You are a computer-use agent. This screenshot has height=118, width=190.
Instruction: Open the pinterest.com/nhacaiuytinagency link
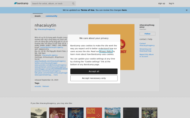pyautogui.click(x=50, y=67)
